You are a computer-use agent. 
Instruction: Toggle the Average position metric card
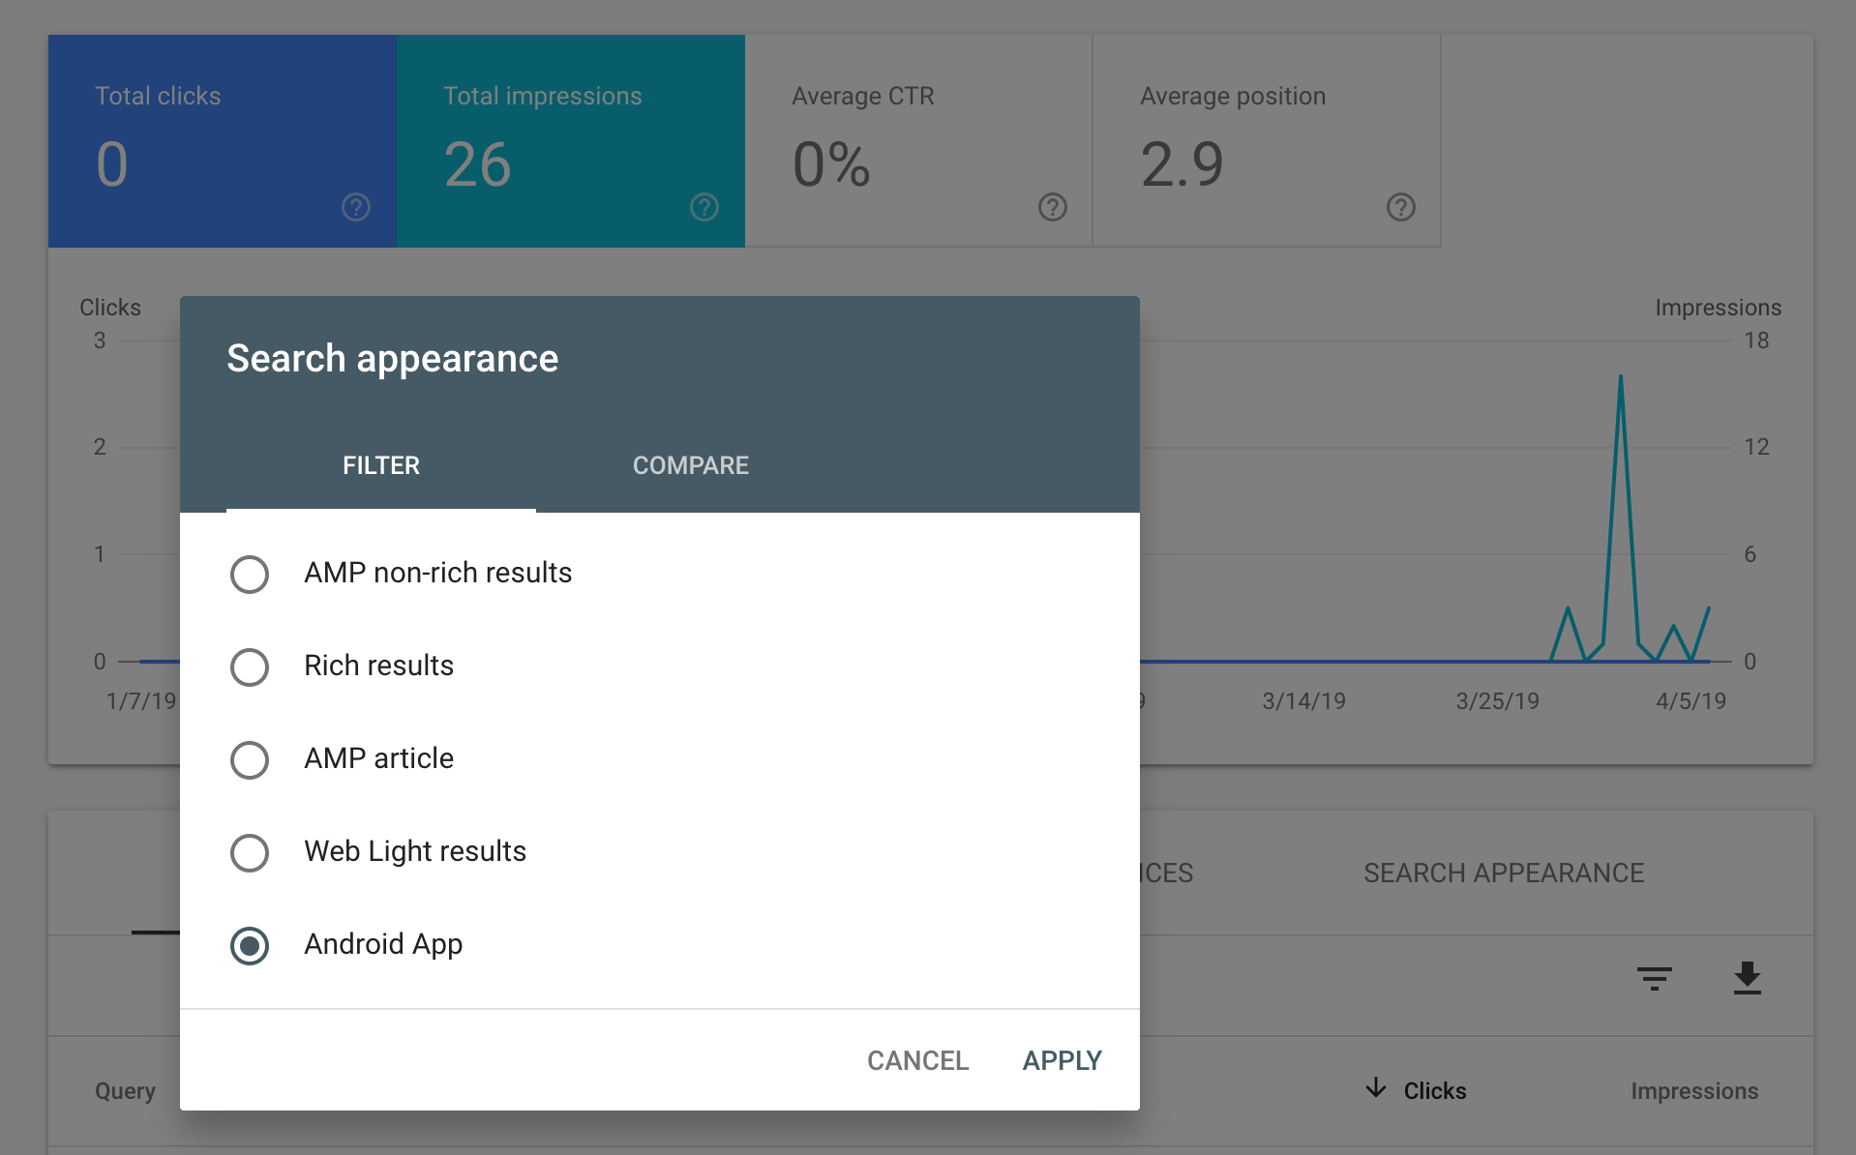[x=1266, y=140]
